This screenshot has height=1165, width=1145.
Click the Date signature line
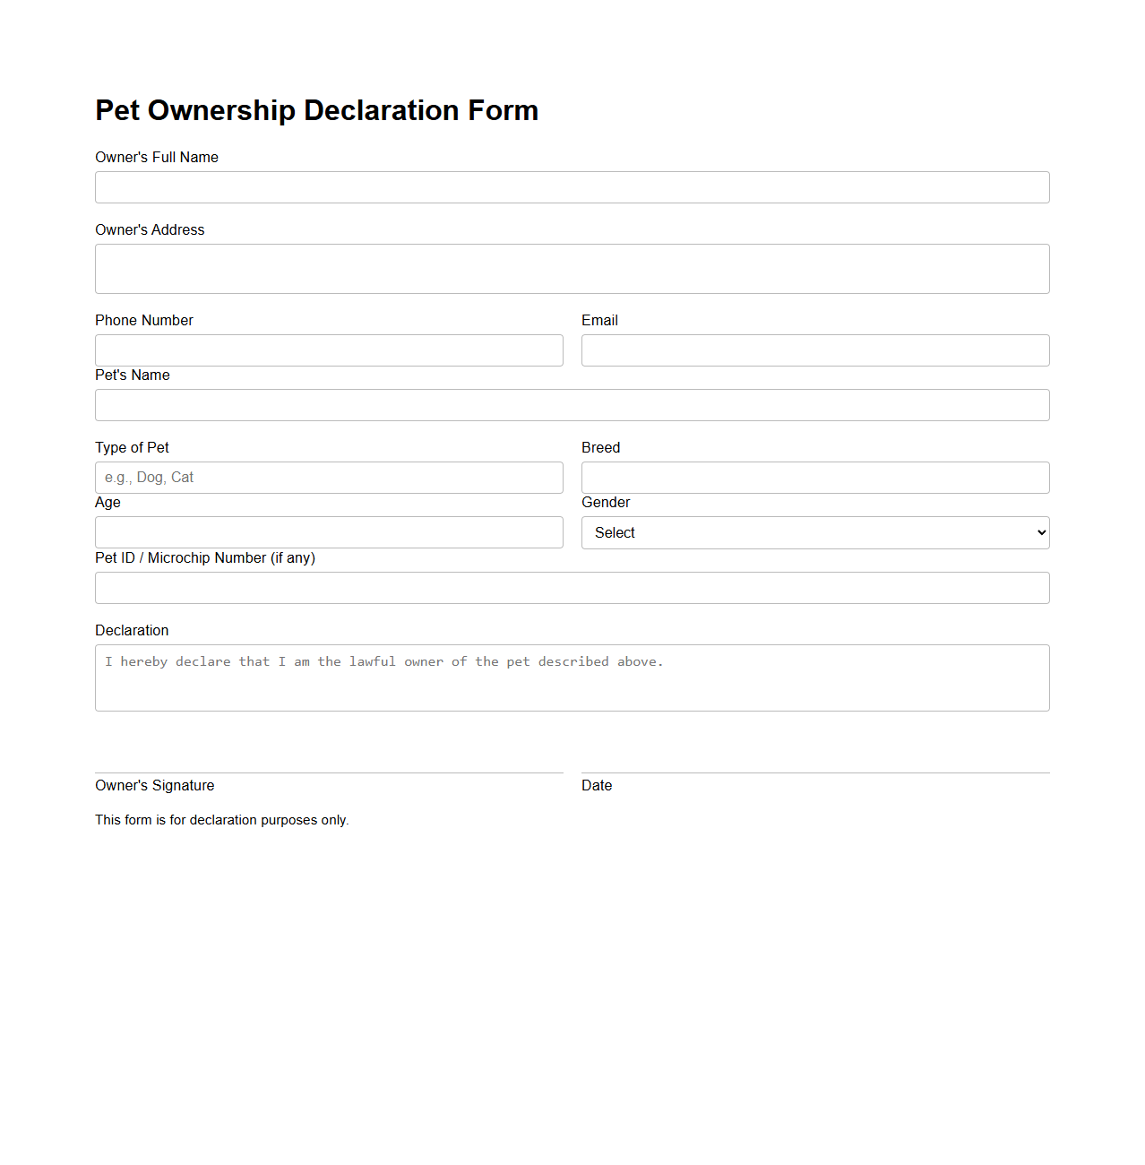click(x=814, y=771)
